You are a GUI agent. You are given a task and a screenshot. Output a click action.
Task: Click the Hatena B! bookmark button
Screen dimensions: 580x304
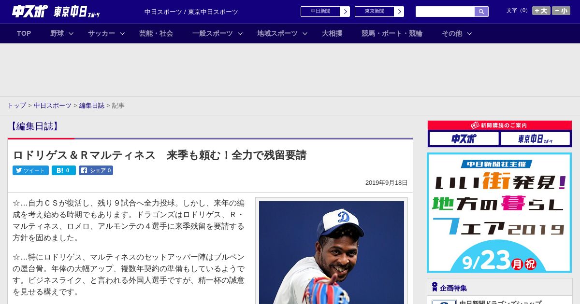64,170
